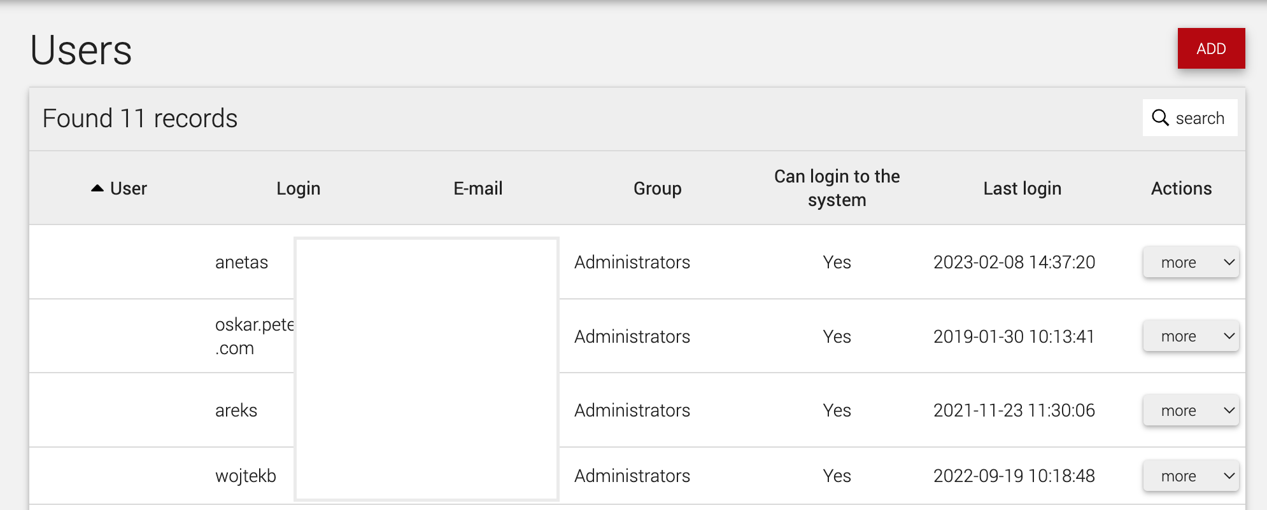Open the search box with magnifier icon

pos(1189,118)
